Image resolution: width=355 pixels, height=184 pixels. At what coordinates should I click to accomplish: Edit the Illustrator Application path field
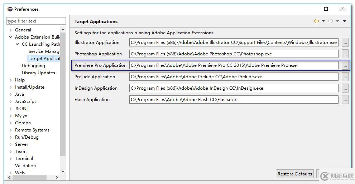[x=234, y=43]
